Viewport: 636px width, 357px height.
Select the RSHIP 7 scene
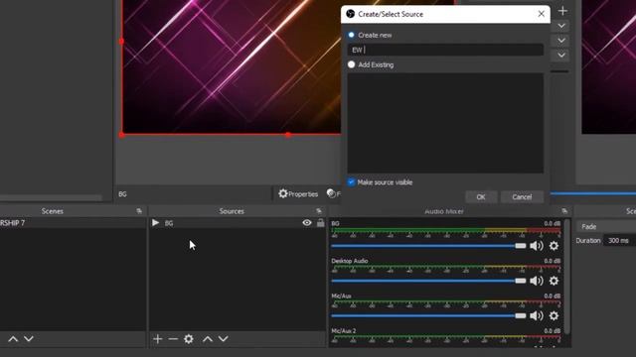pos(73,223)
